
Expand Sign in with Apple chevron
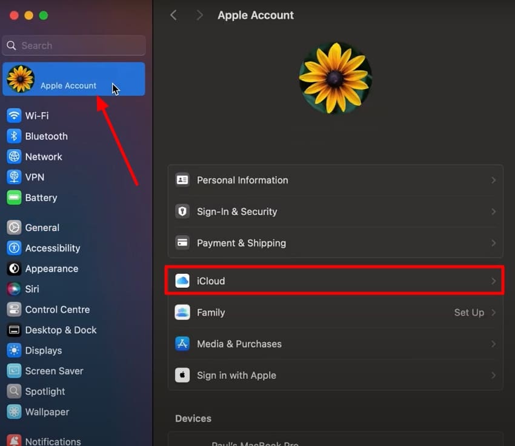[493, 375]
